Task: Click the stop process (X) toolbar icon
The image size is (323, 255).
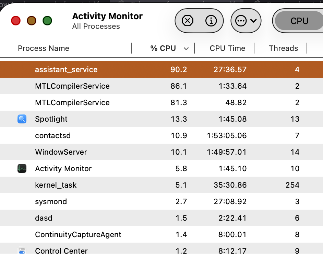Action: [187, 21]
